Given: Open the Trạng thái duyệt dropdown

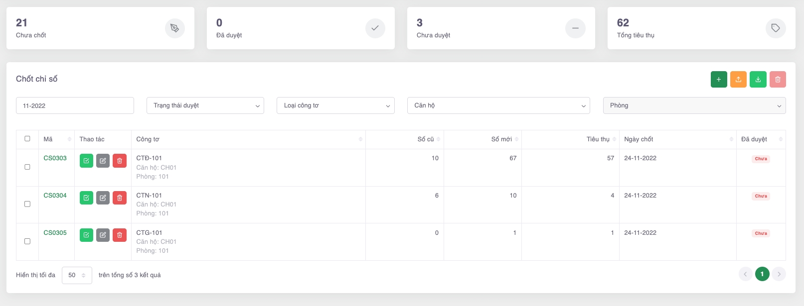Looking at the screenshot, I should tap(205, 105).
